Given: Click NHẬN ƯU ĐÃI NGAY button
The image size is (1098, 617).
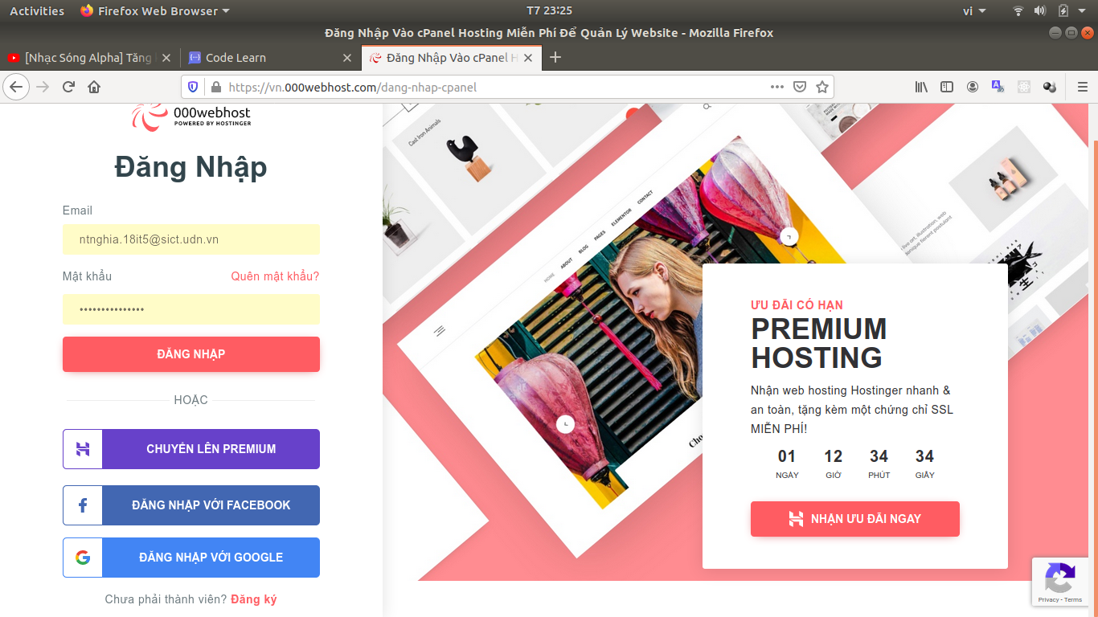Looking at the screenshot, I should [x=855, y=519].
